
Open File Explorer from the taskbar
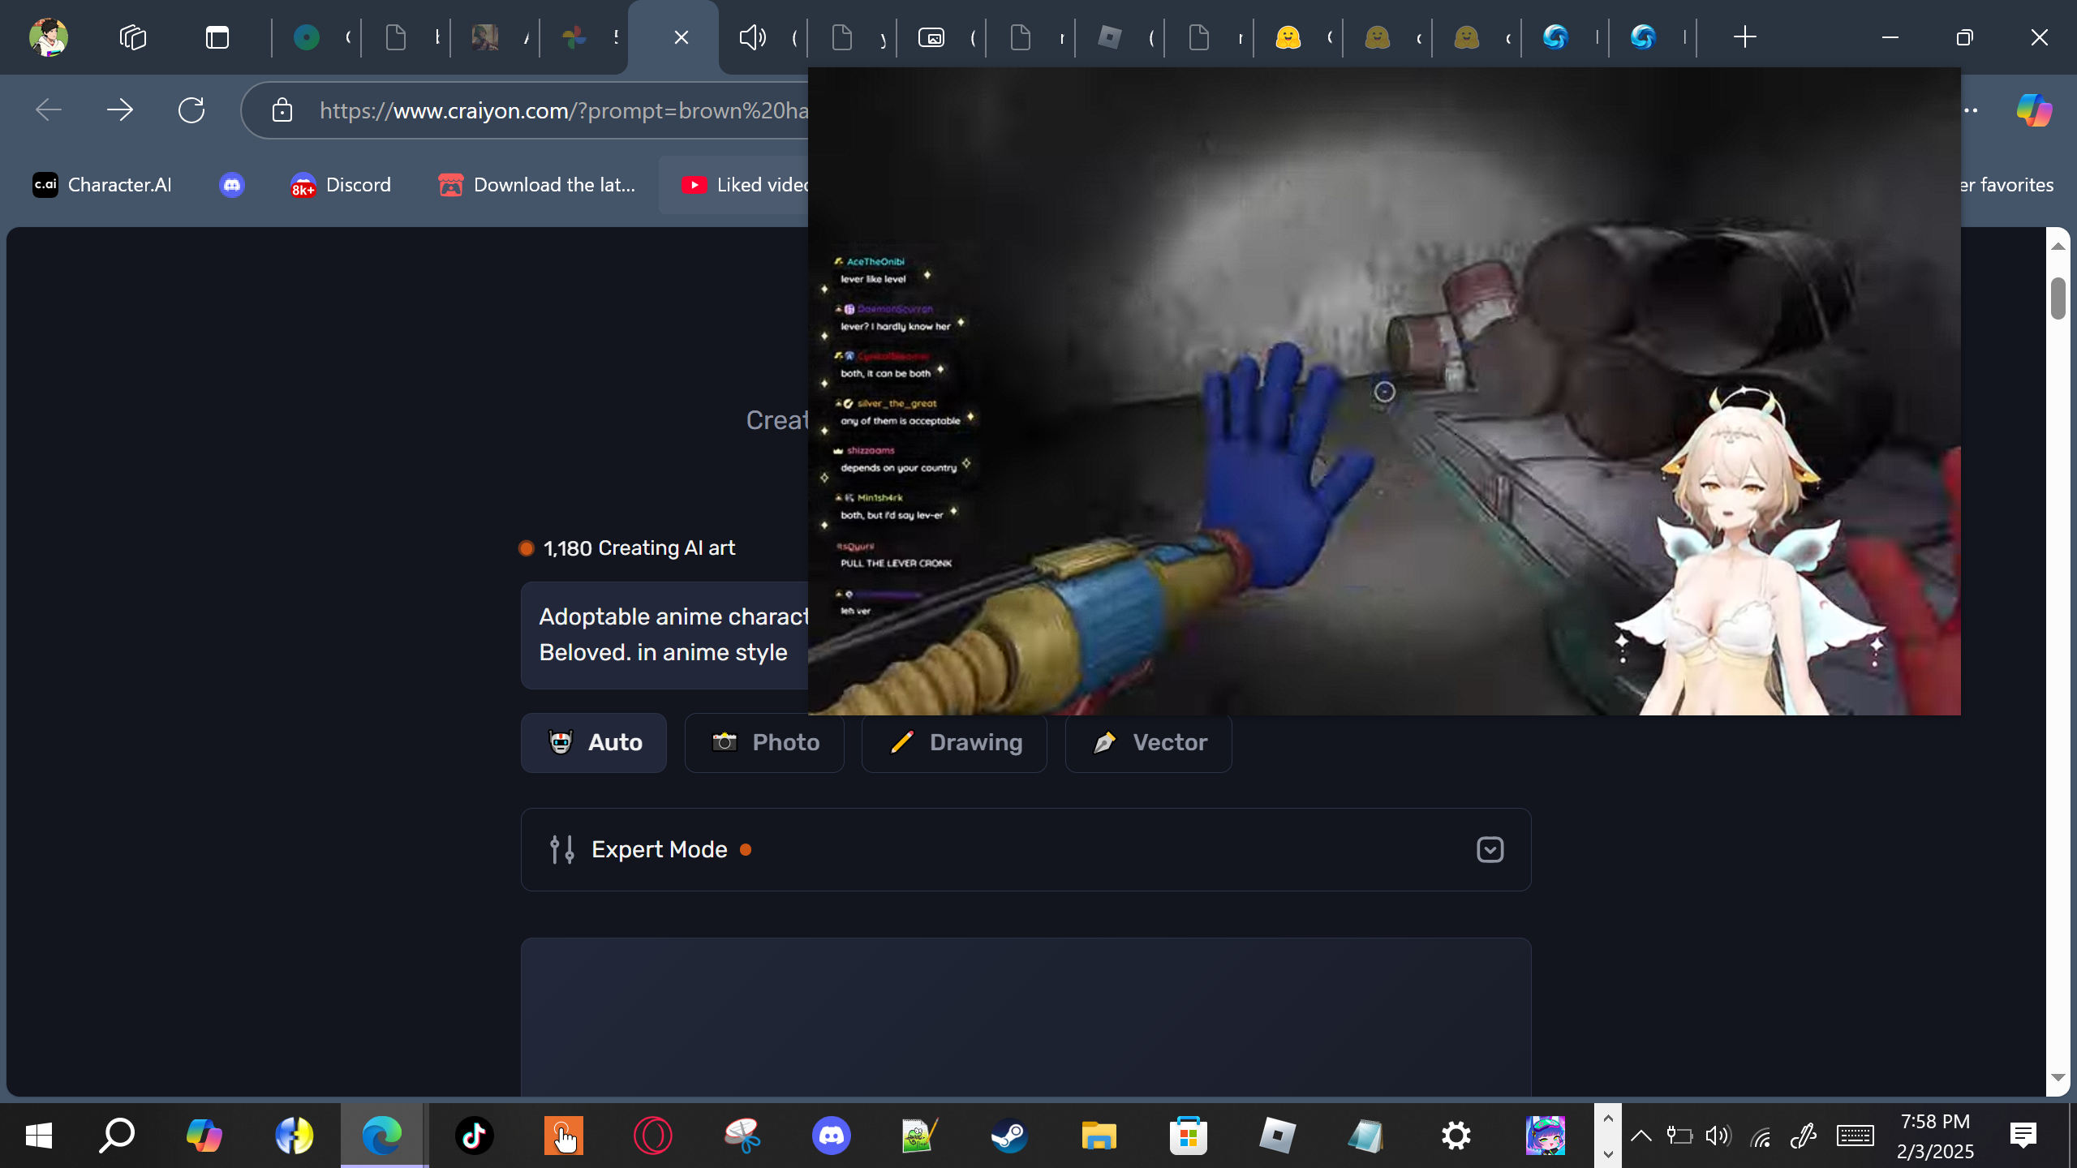click(x=1099, y=1135)
